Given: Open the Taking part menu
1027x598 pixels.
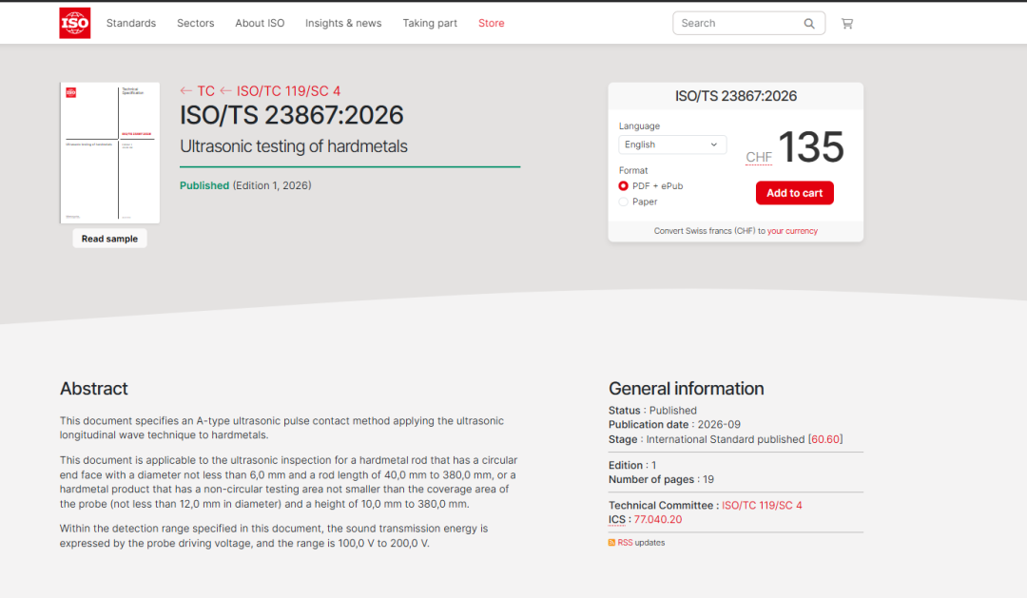Looking at the screenshot, I should (x=430, y=23).
